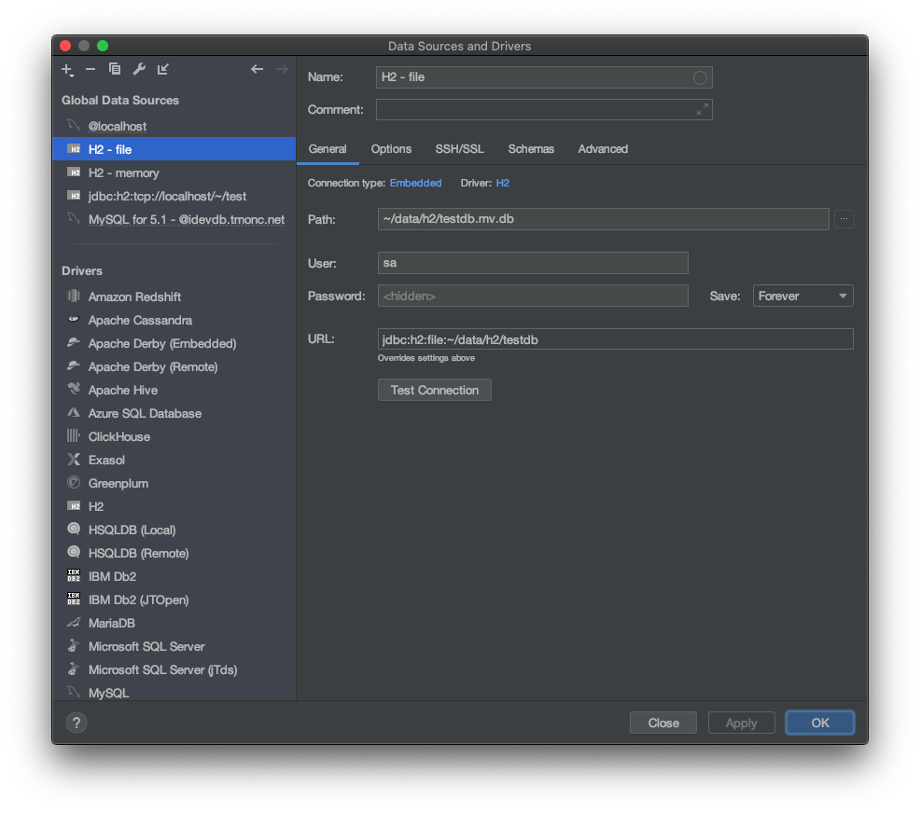Open help with the question mark button

[x=77, y=723]
